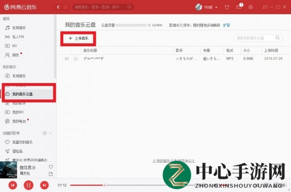291x192 pixels.
Task: Click the 上传音乐 upload button
Action: click(79, 38)
